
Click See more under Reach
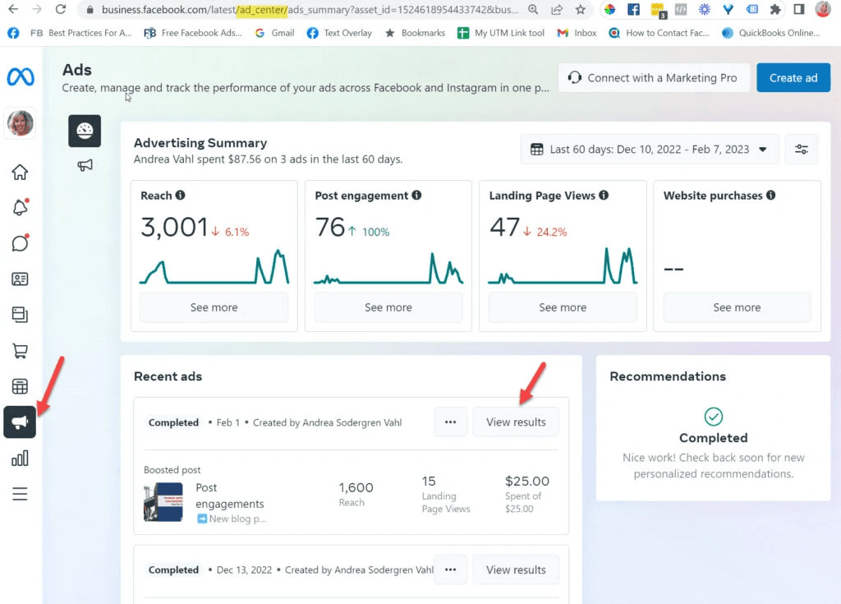pyautogui.click(x=214, y=307)
